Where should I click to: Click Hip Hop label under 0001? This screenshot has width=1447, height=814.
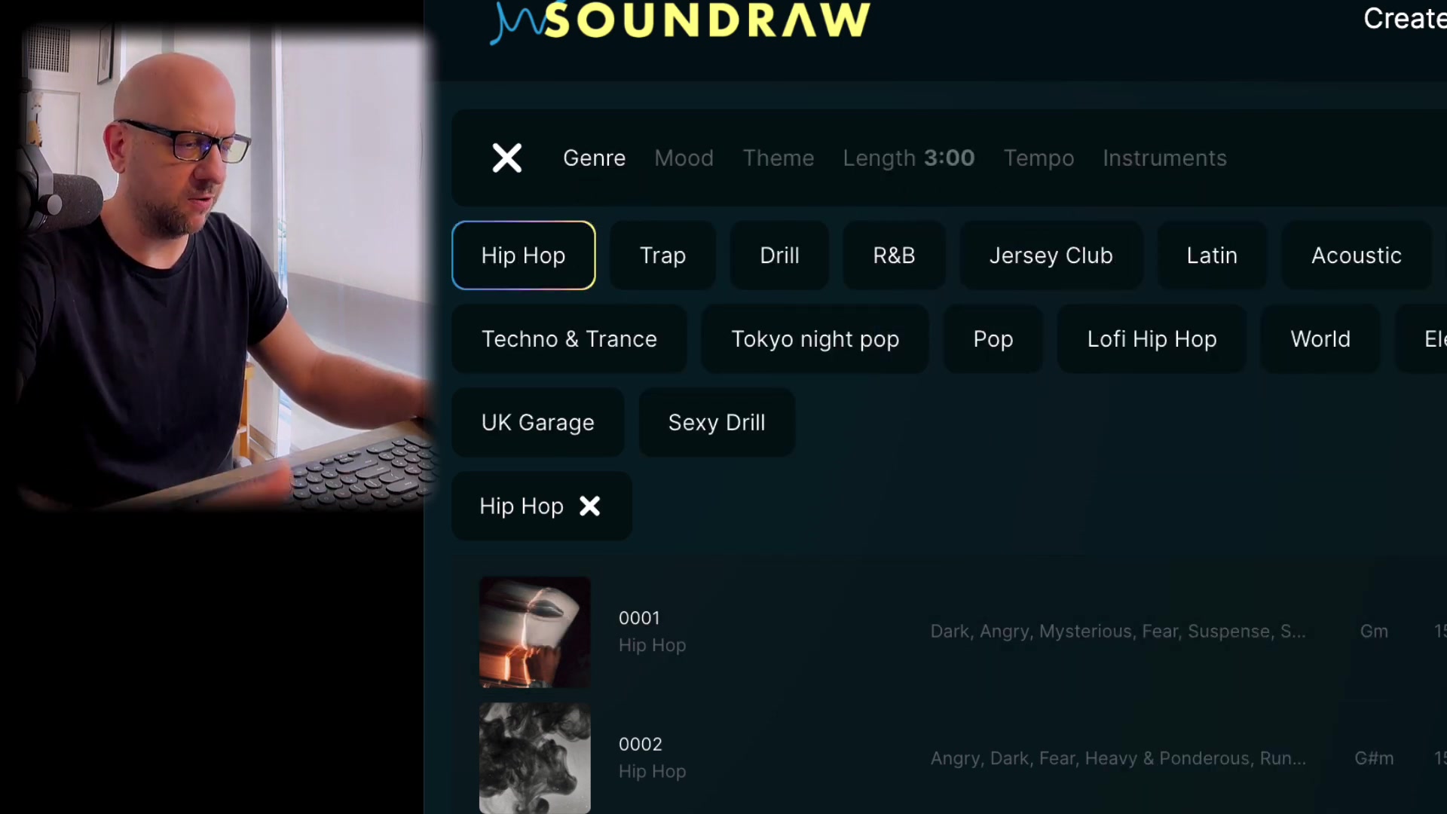[x=652, y=645]
